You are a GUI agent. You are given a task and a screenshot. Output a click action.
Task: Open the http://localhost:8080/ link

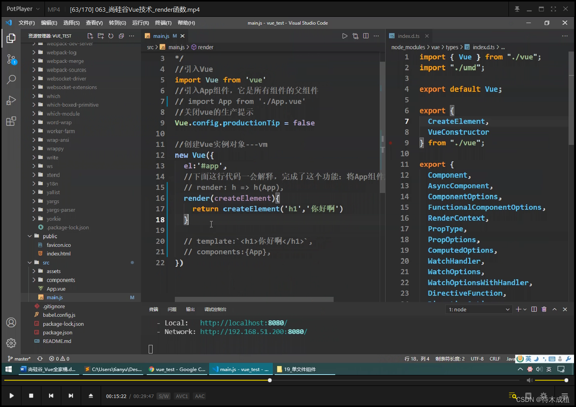click(x=244, y=323)
